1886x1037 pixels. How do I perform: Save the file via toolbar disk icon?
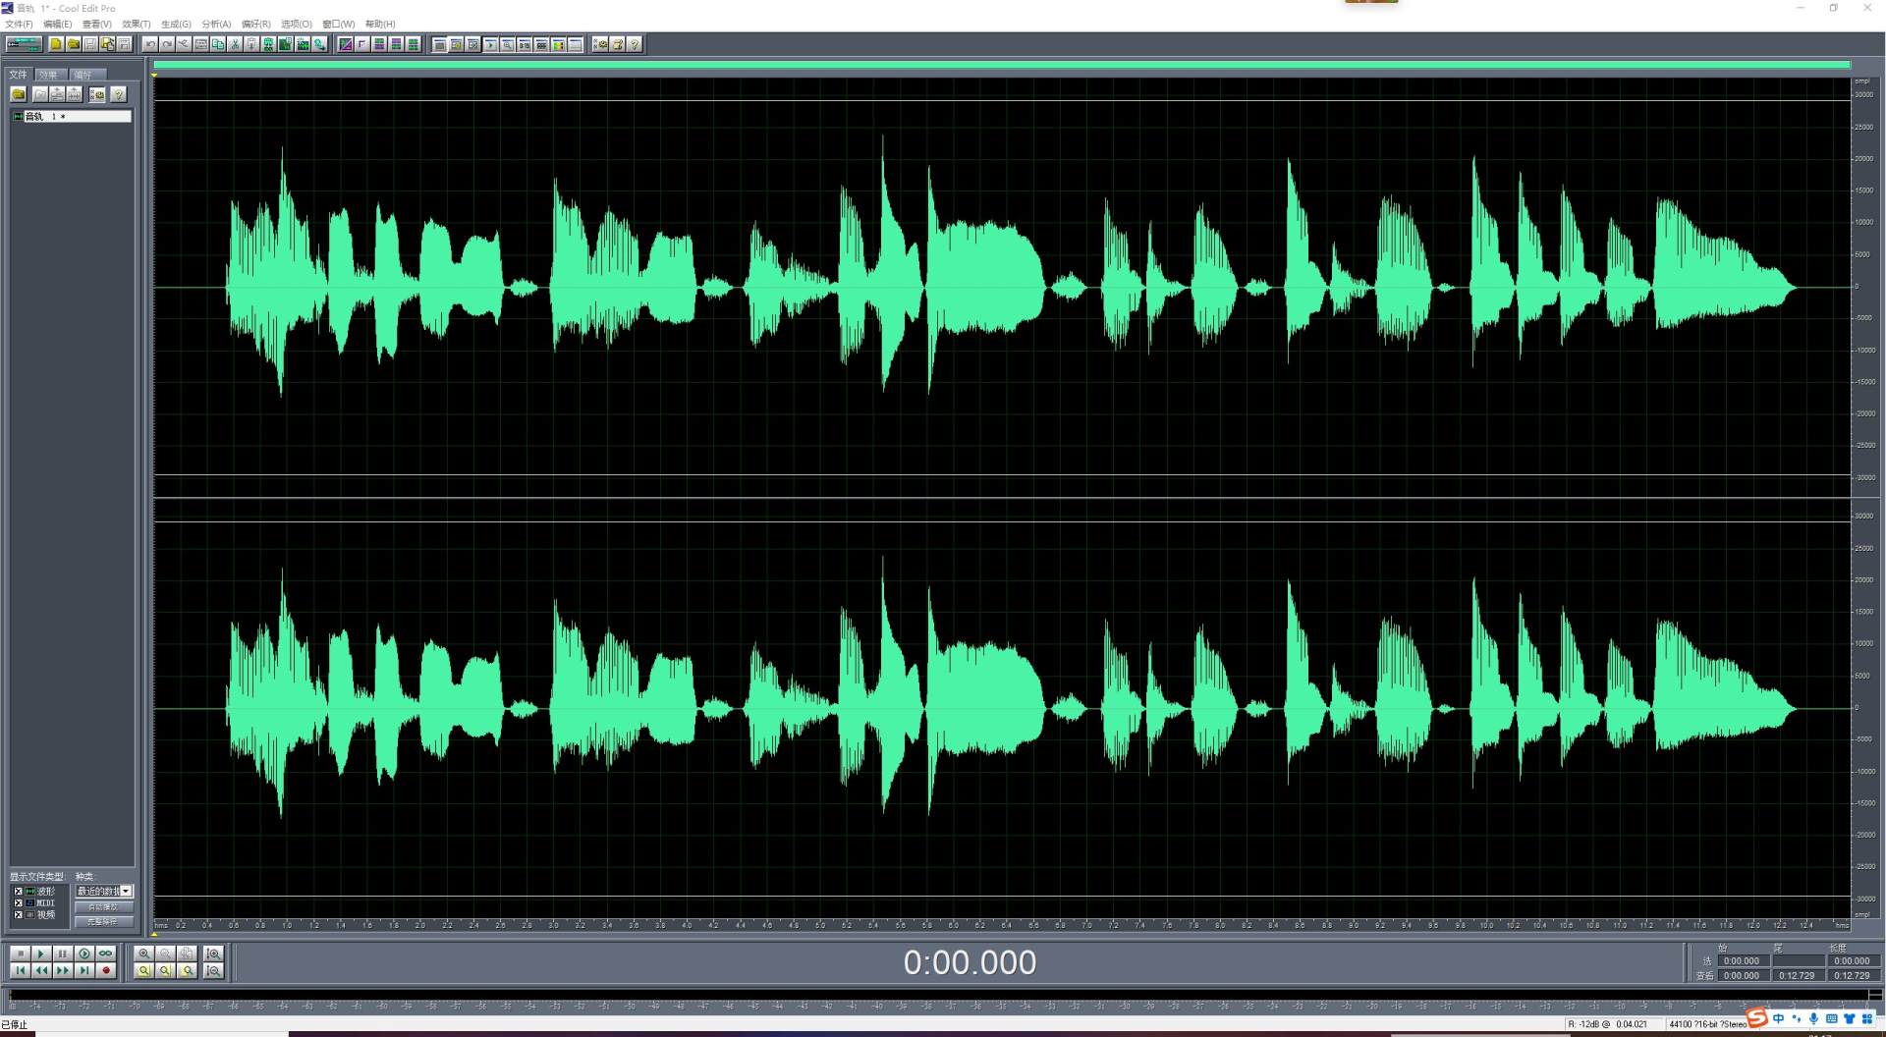(x=90, y=44)
